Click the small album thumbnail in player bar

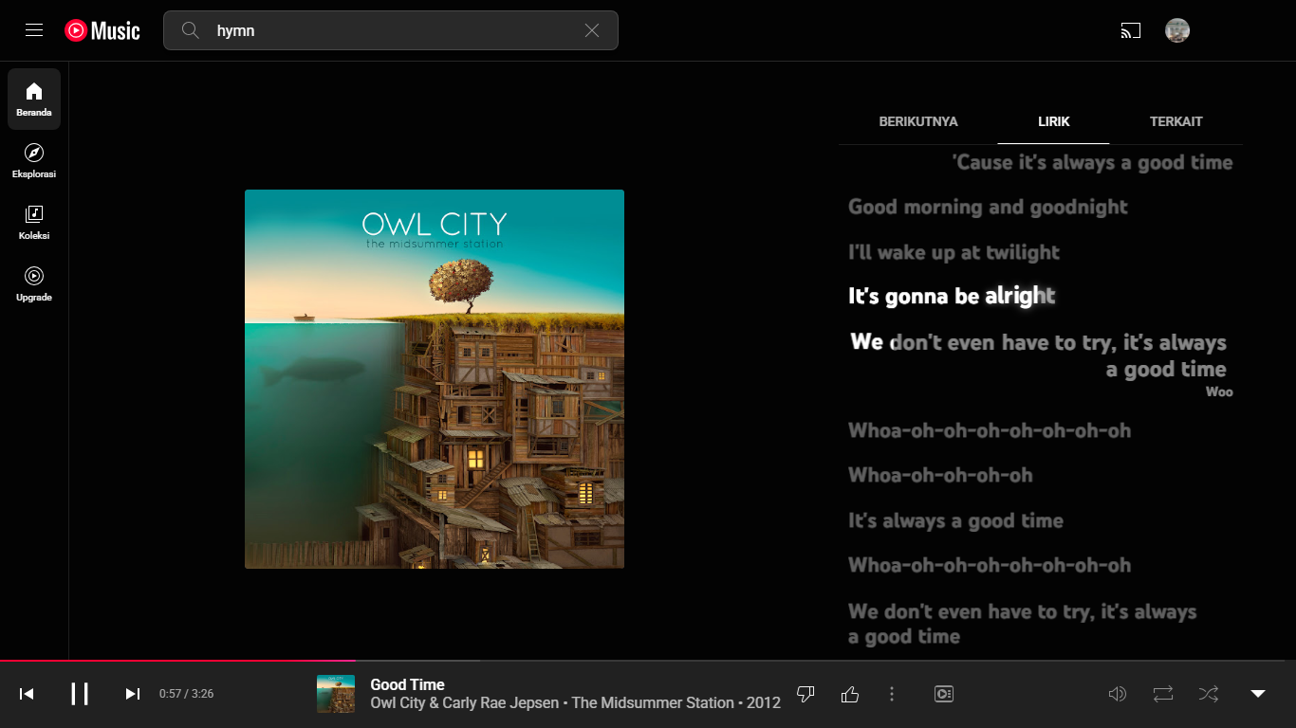pyautogui.click(x=336, y=694)
